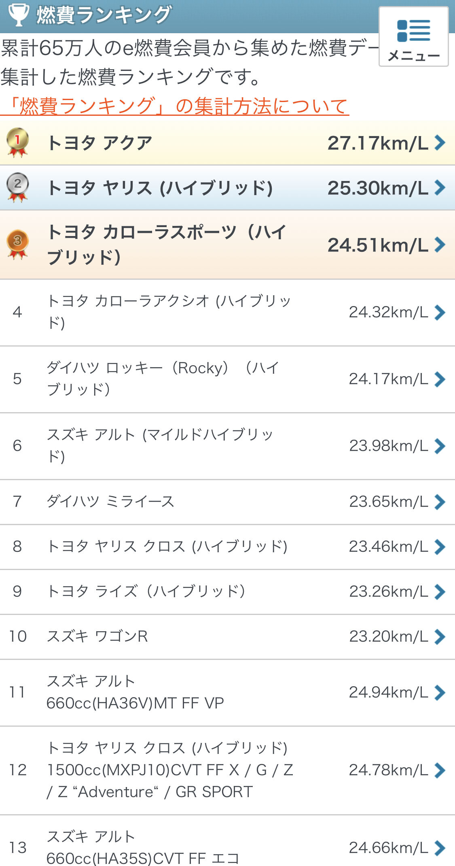
Task: Click the gold first-place medal icon
Action: 17,143
